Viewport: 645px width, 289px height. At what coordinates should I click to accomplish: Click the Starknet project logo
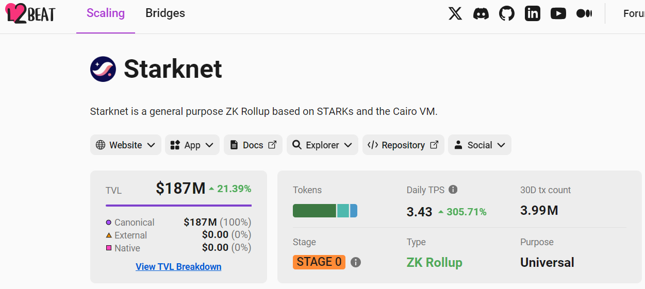pyautogui.click(x=103, y=69)
